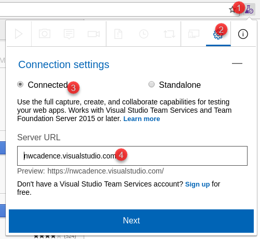Open the gear settings tab
This screenshot has height=239, width=260.
(218, 34)
